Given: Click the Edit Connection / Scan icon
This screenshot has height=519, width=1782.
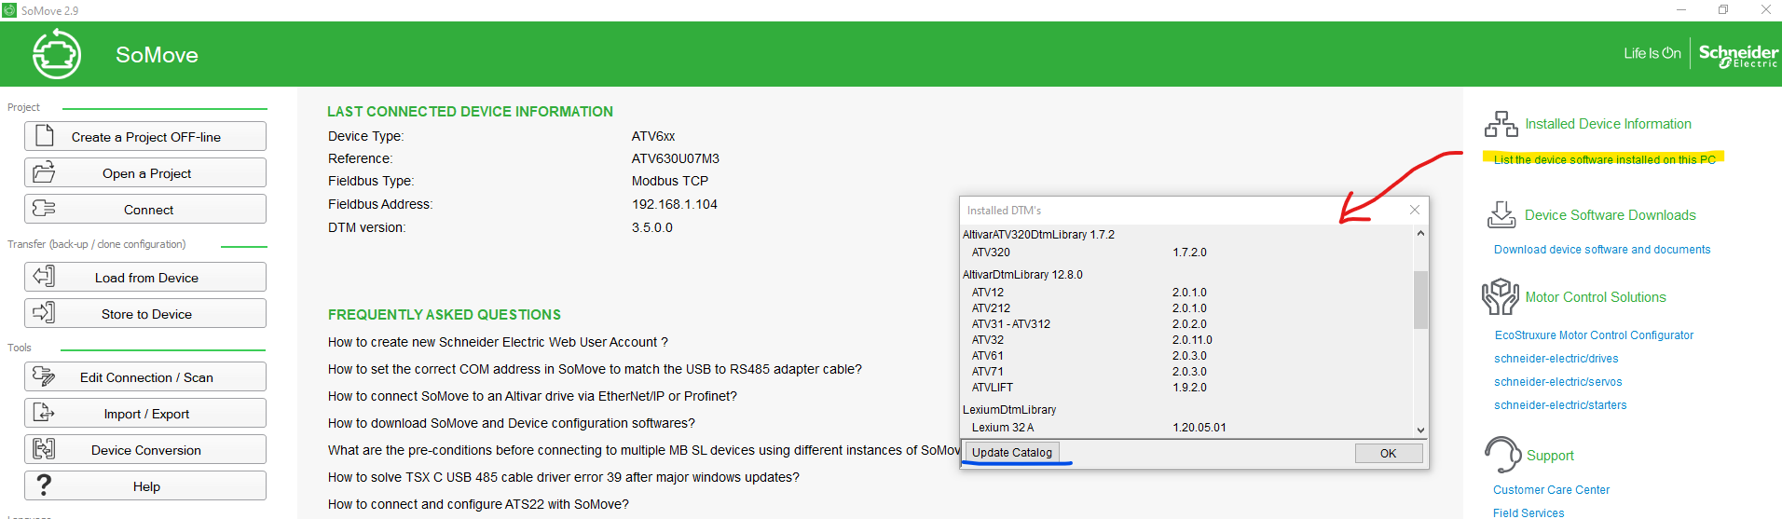Looking at the screenshot, I should (x=44, y=376).
